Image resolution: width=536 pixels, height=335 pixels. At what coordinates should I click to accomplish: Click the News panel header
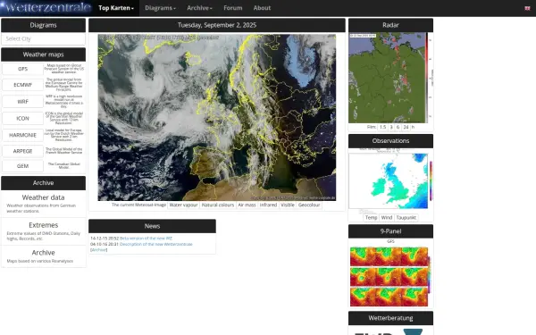[152, 226]
